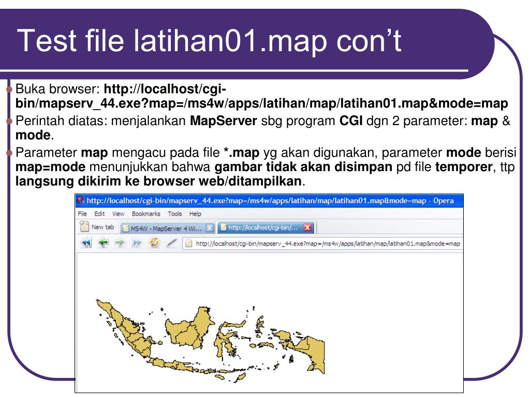Screen dimensions: 530x397
Task: Click the Fast Forward icon
Action: 137,243
